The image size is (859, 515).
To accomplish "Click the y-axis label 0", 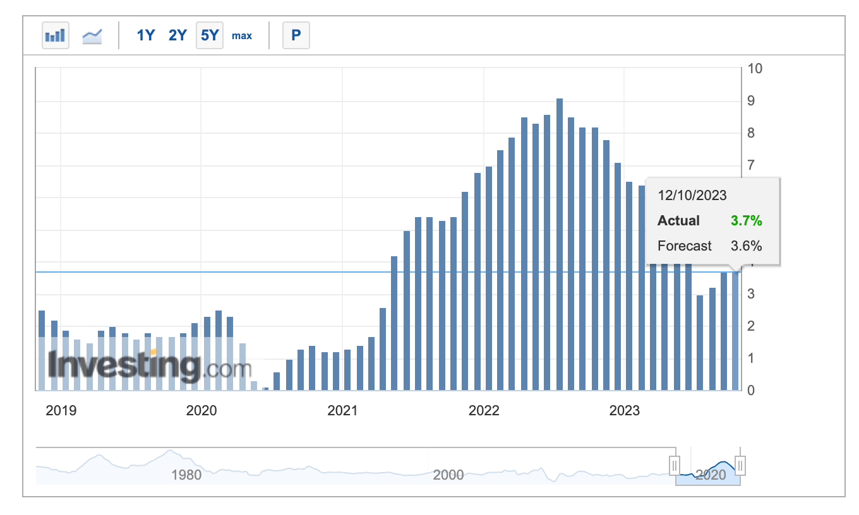I will (751, 390).
